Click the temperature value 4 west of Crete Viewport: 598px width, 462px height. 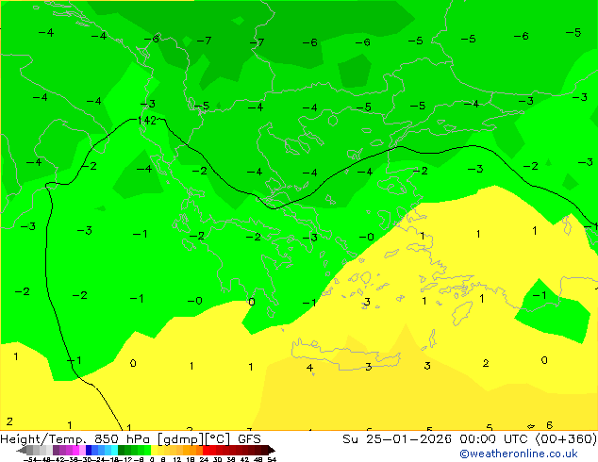click(309, 368)
